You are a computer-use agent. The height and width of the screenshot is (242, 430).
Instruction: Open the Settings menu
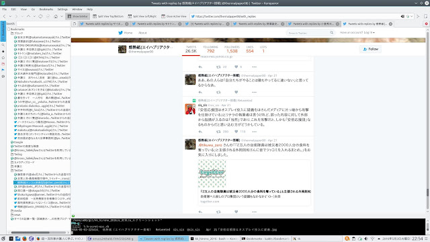(x=62, y=9)
